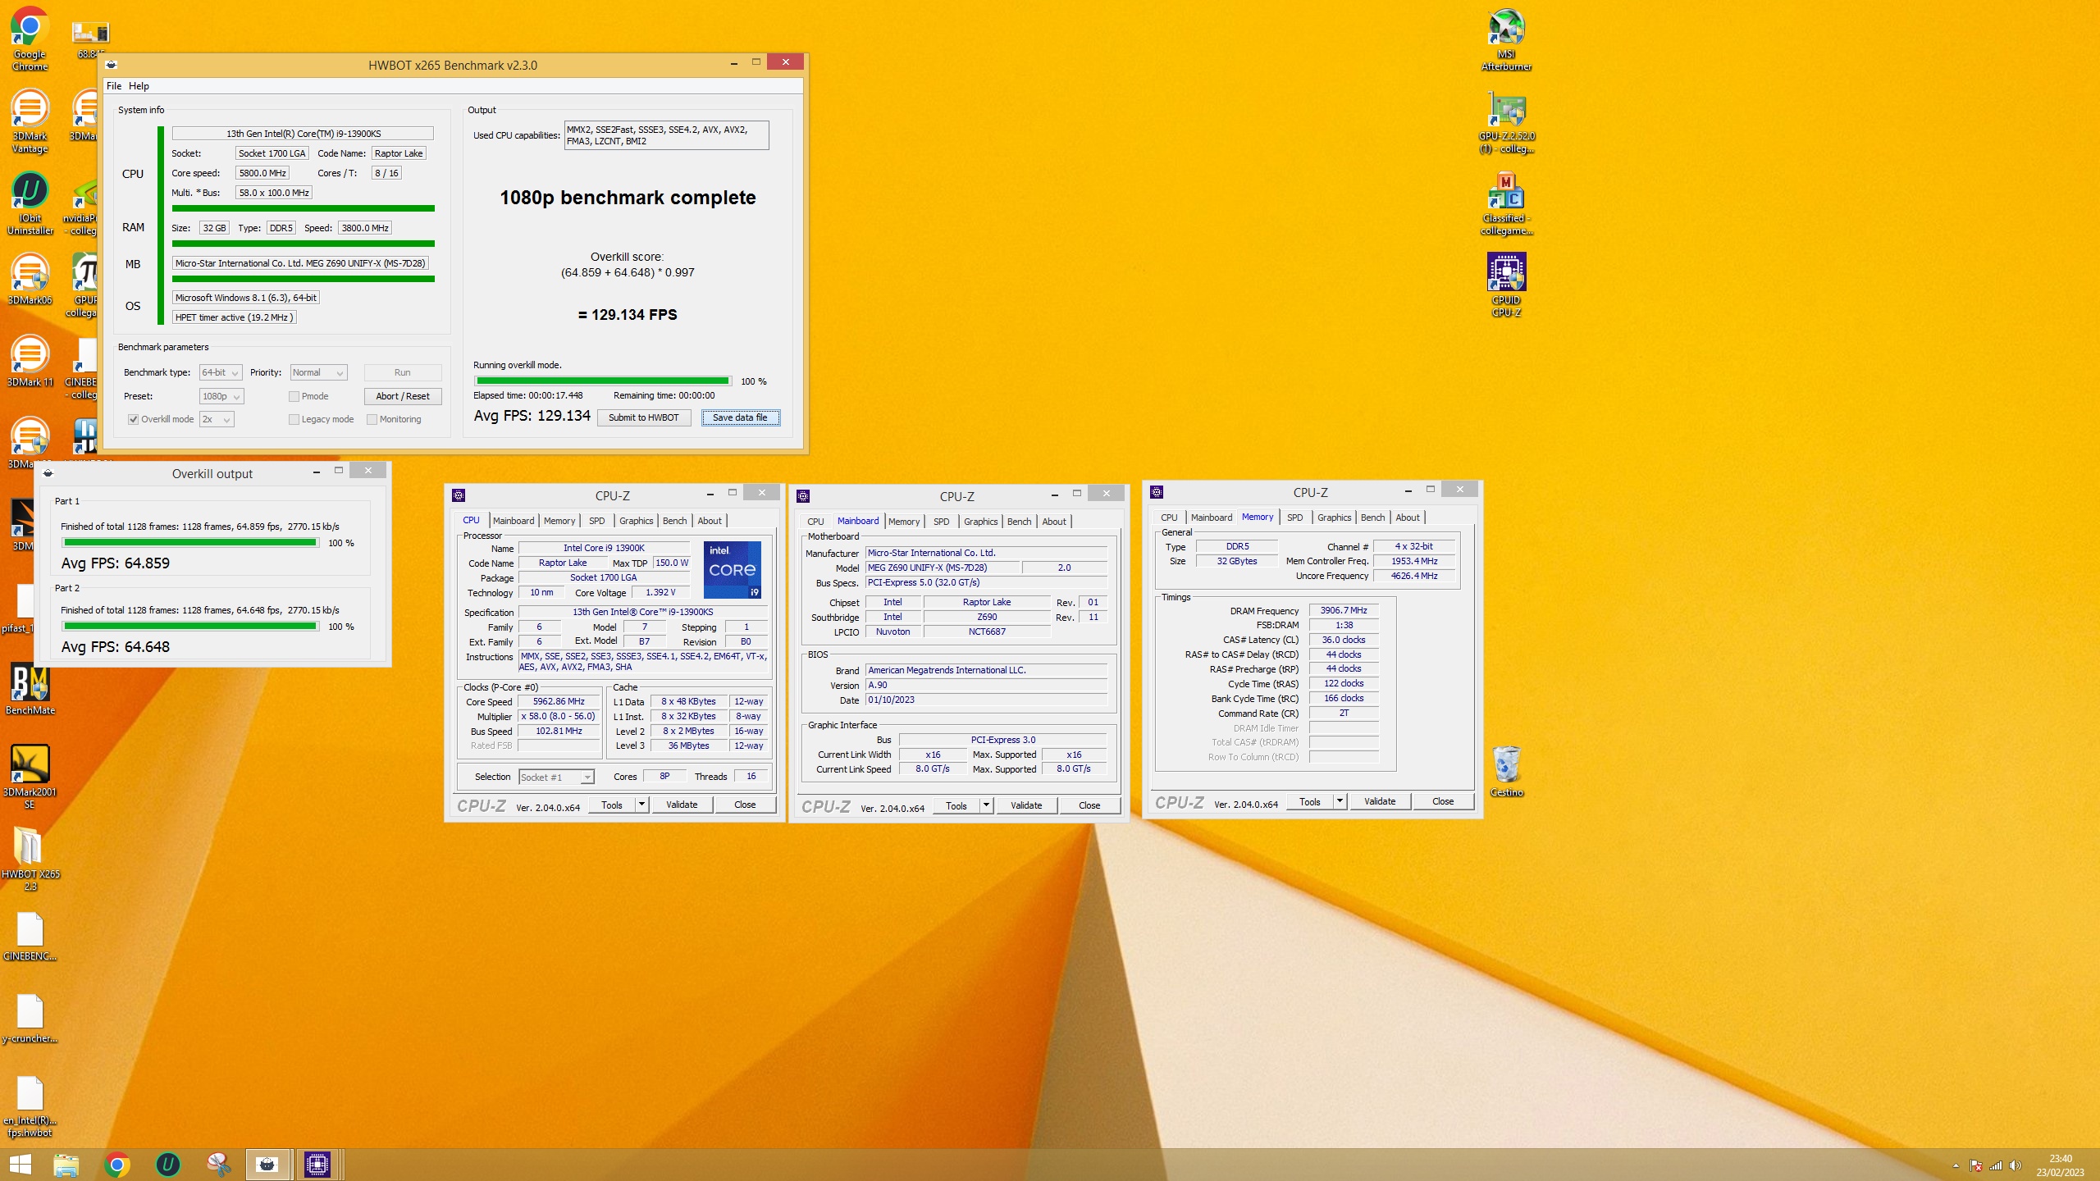
Task: Switch to SPD tab in first CPU-Z
Action: click(x=596, y=521)
